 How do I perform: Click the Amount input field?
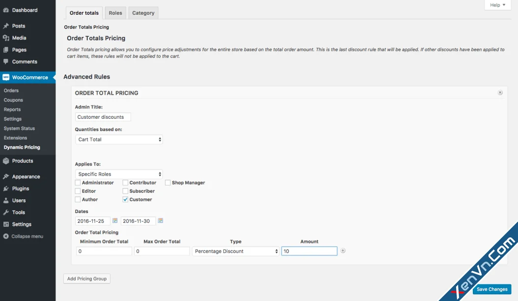point(309,251)
